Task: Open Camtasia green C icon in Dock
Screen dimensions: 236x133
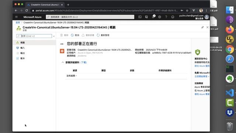Action: coord(230,103)
